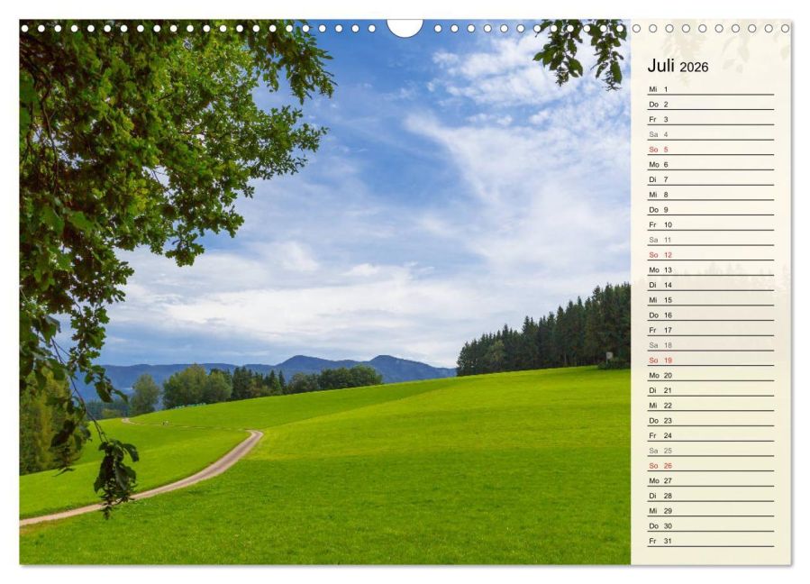
Task: Click the Mo 13 date row
Action: [x=662, y=271]
